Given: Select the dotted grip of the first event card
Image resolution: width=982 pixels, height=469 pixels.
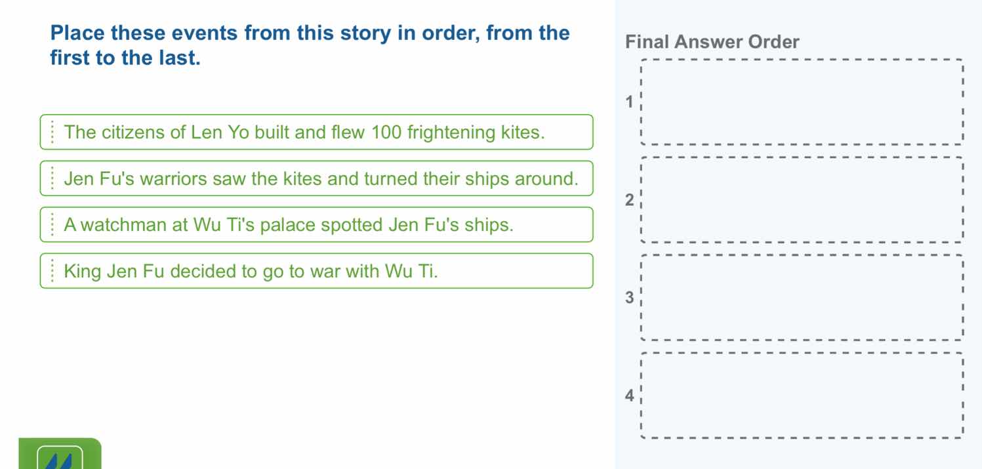Looking at the screenshot, I should (53, 132).
